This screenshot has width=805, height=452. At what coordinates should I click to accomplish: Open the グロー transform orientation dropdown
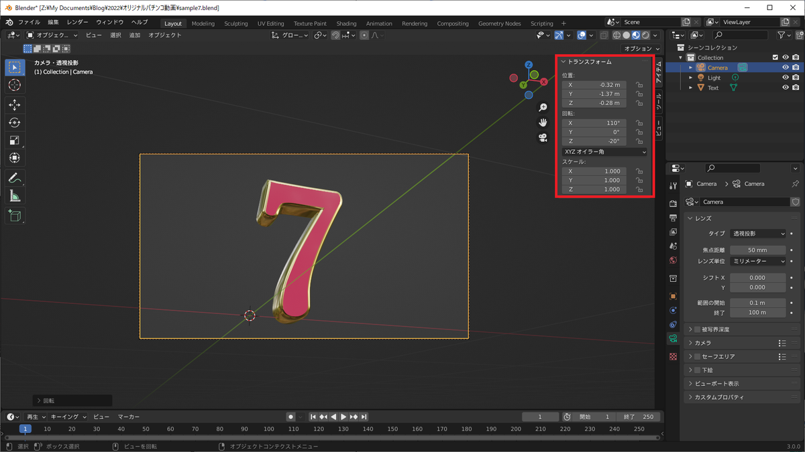[290, 35]
